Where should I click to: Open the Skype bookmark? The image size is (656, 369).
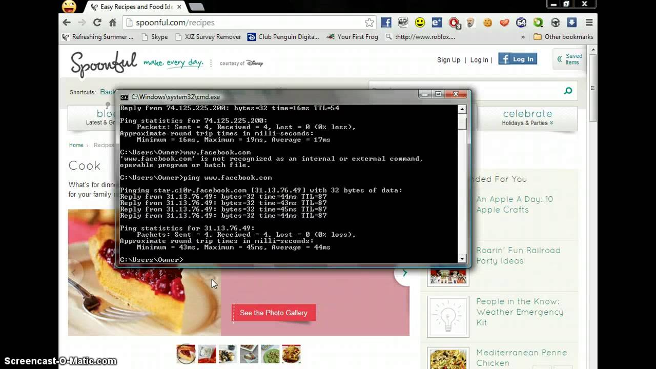click(155, 37)
